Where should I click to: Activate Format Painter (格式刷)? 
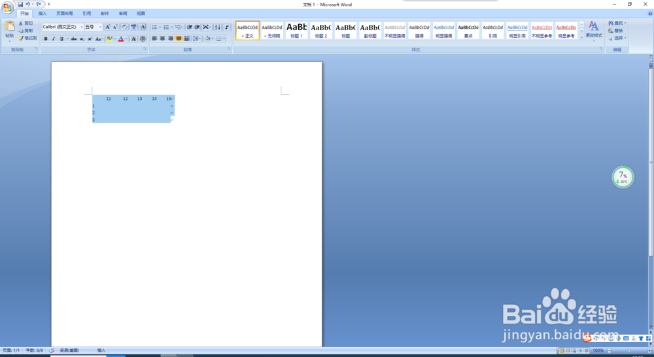[x=27, y=38]
